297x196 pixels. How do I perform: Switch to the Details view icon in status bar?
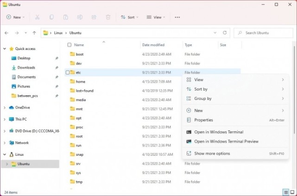pos(286,192)
